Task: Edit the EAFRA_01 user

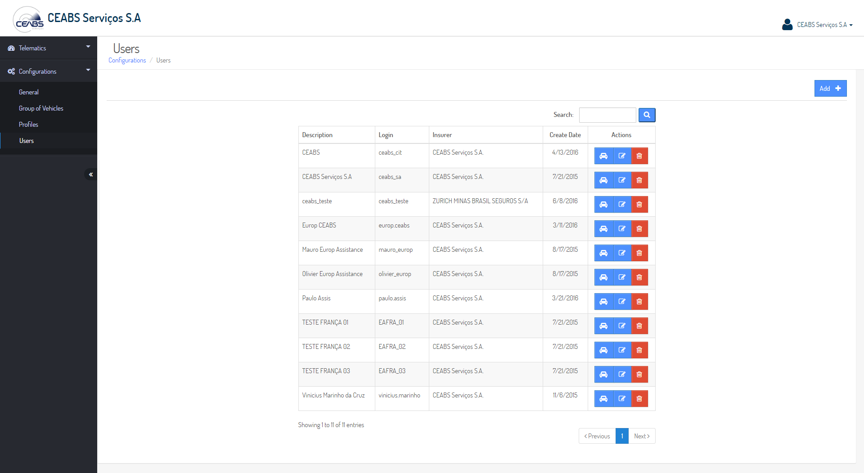Action: pyautogui.click(x=622, y=326)
